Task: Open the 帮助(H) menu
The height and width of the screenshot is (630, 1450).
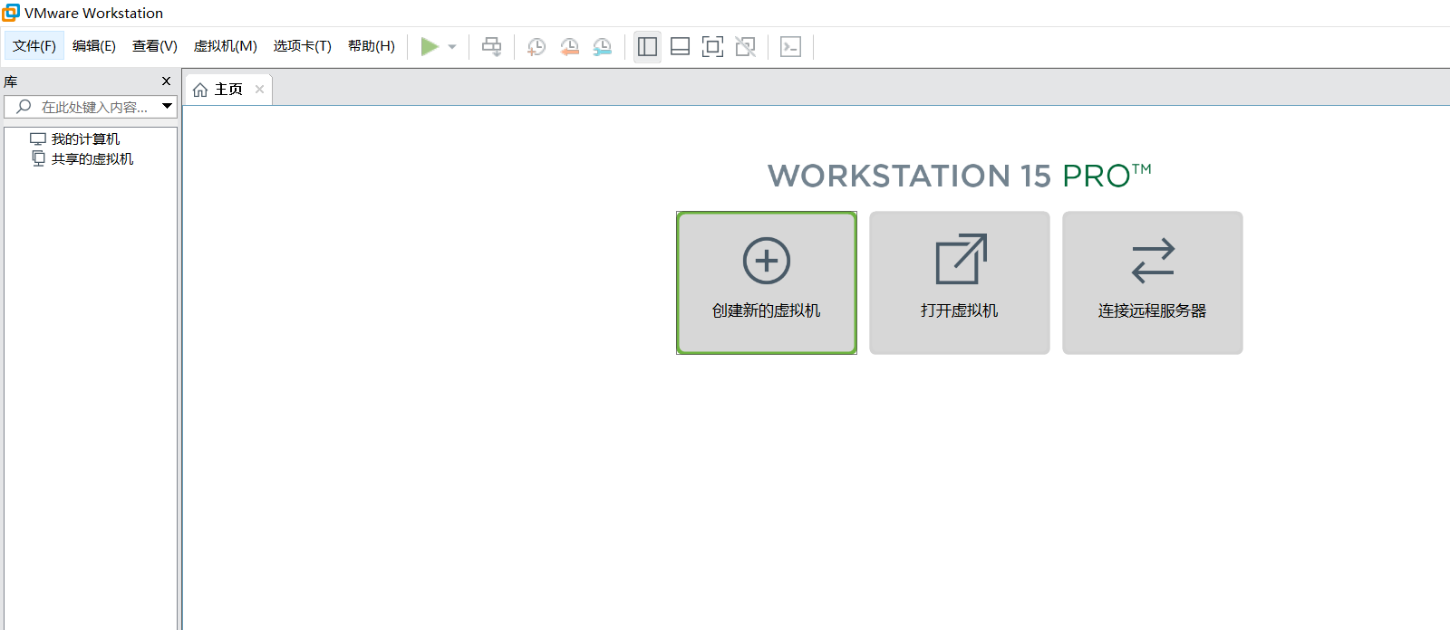Action: pyautogui.click(x=372, y=45)
